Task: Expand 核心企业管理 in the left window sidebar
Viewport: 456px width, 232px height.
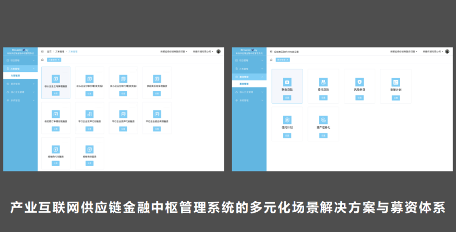Action: [x=20, y=92]
